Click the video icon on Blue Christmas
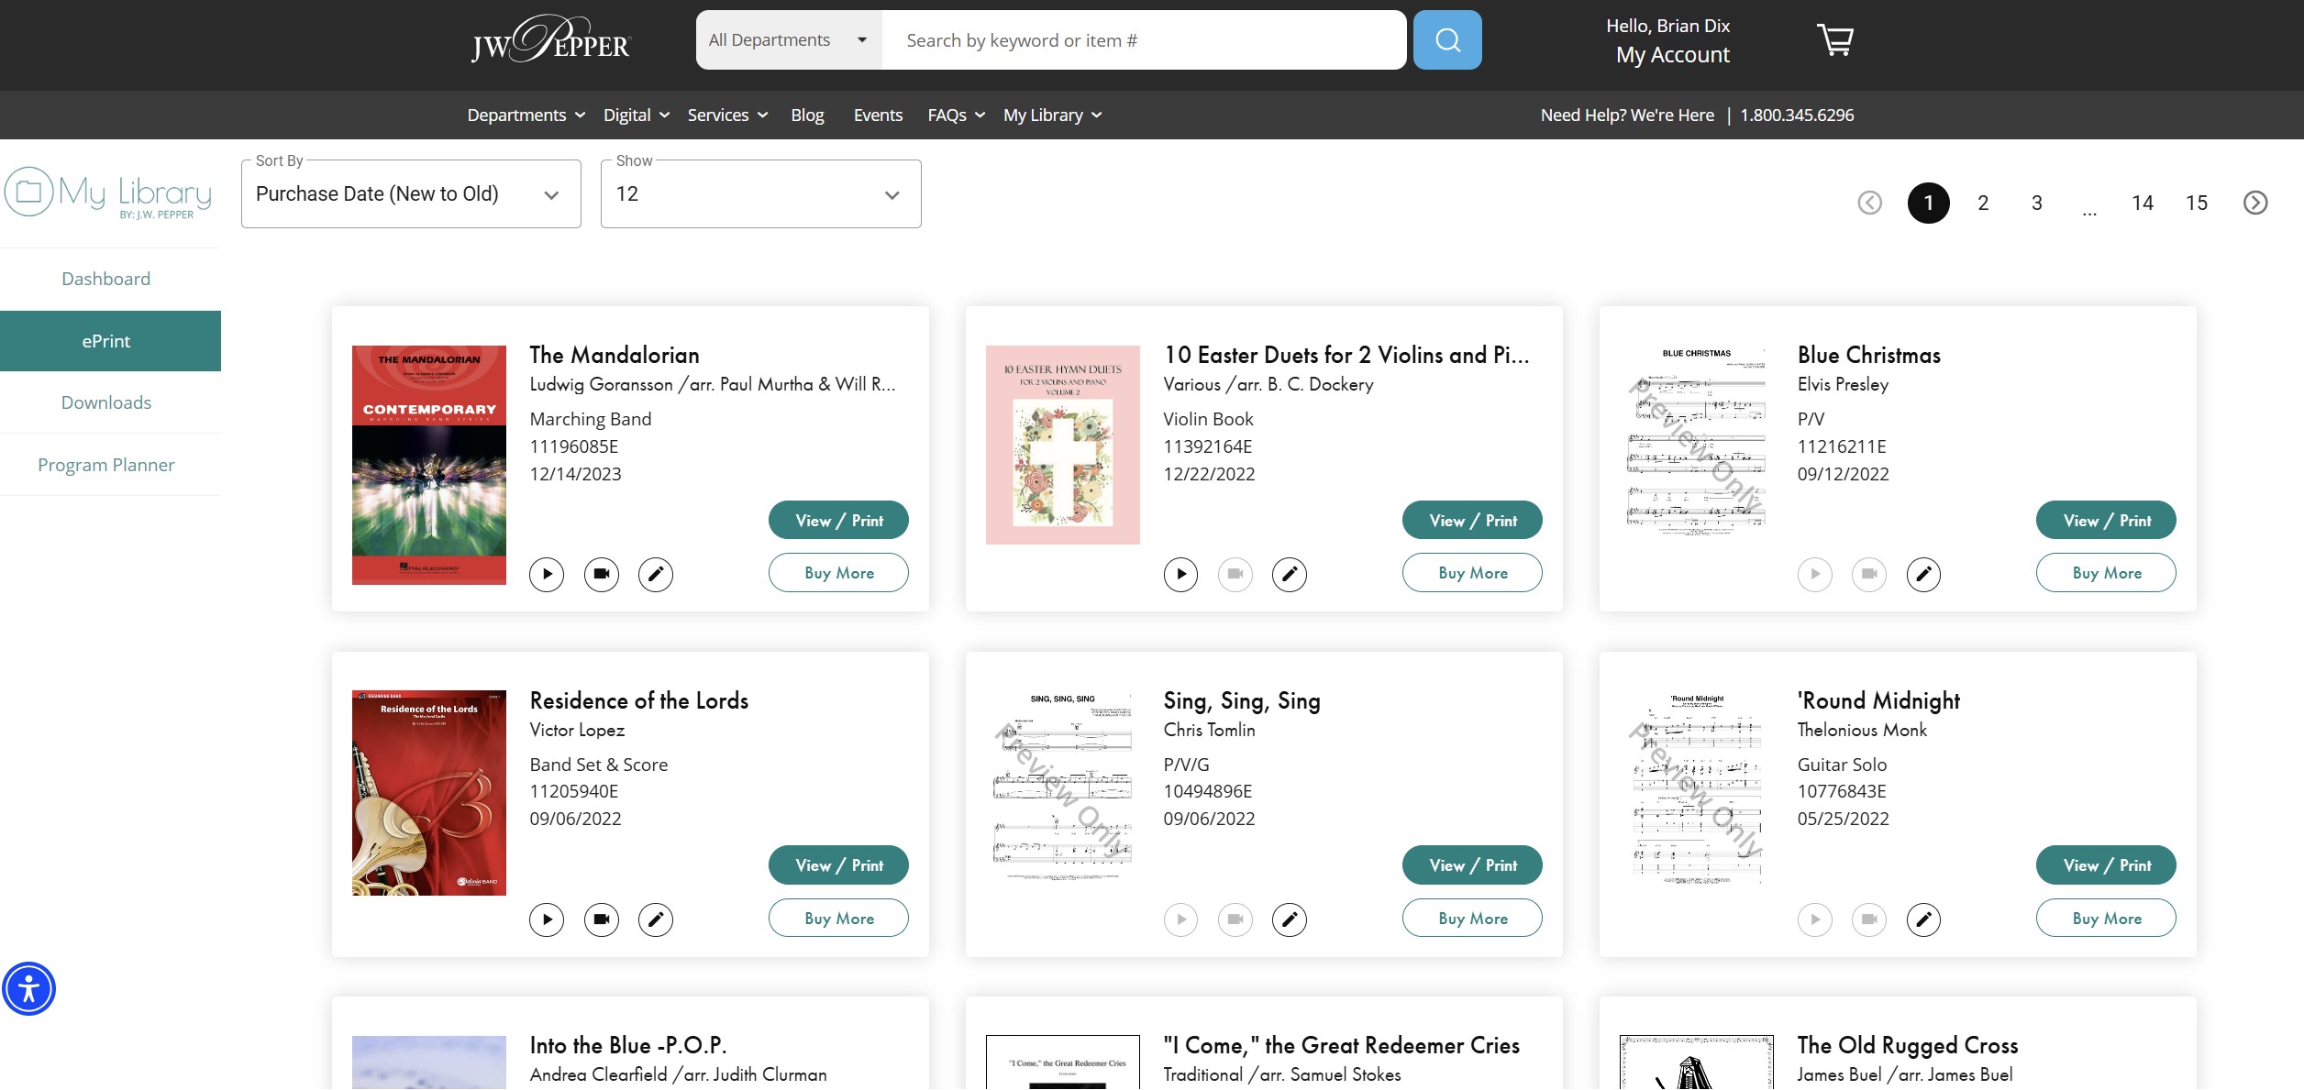This screenshot has height=1090, width=2304. (x=1869, y=574)
